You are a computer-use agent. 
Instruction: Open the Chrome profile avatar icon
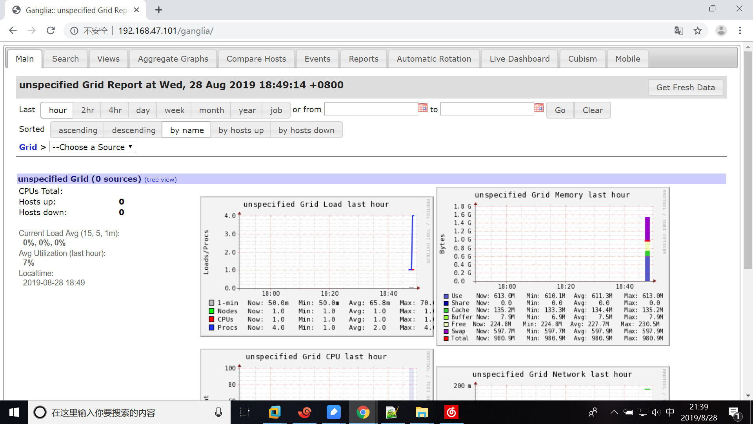click(721, 31)
